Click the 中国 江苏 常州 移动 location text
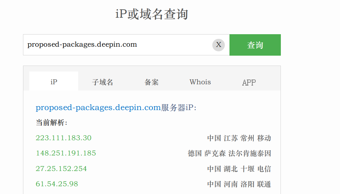 coord(239,138)
